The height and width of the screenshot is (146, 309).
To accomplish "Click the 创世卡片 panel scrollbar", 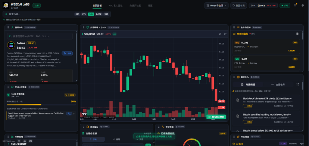I will (77, 48).
